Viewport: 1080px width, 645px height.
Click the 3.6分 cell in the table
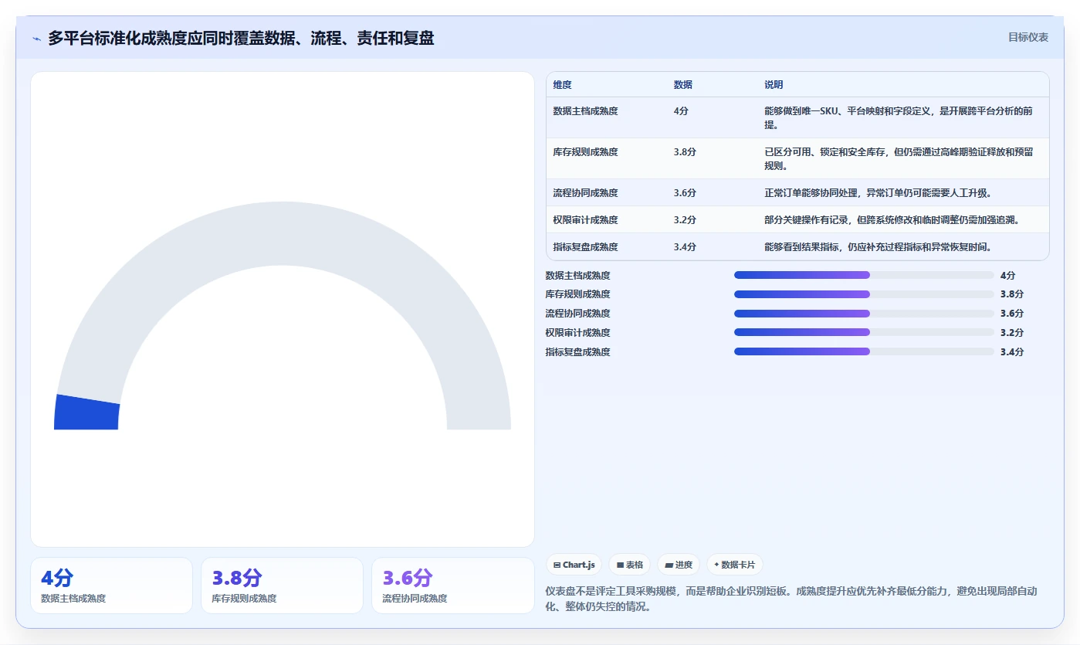coord(685,193)
